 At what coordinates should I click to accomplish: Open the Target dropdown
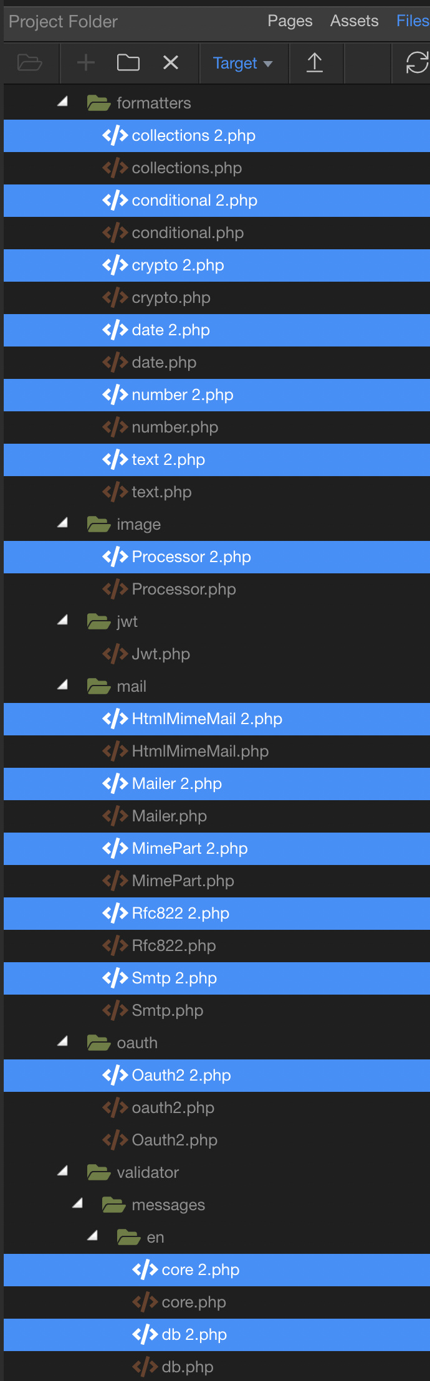(x=242, y=63)
